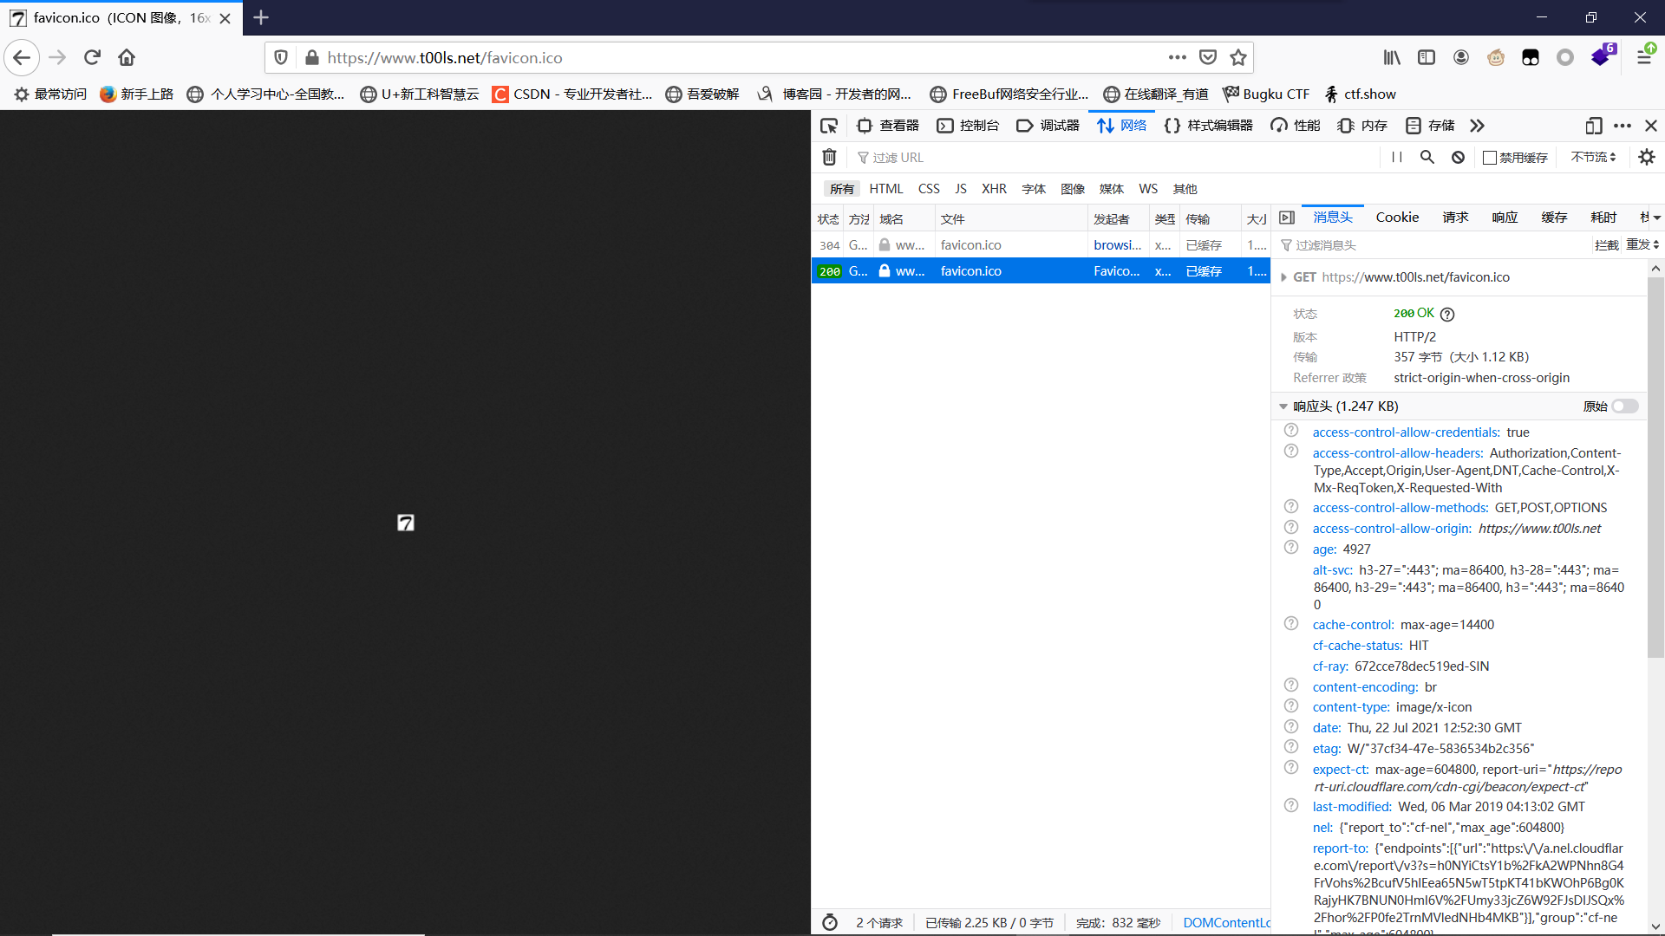Toggle responsive design mode
The width and height of the screenshot is (1665, 936).
click(x=1593, y=126)
